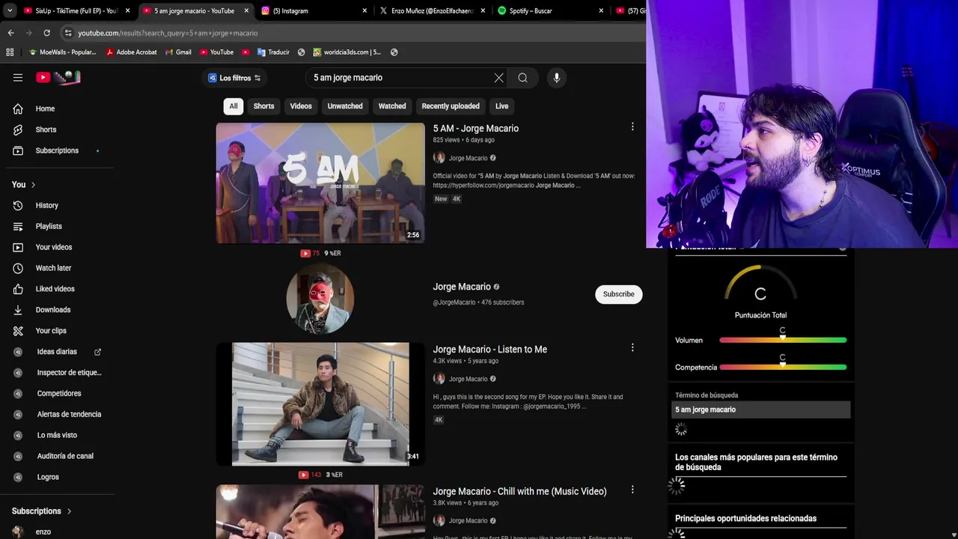Open options for Chill with me video
The width and height of the screenshot is (958, 539).
632,490
